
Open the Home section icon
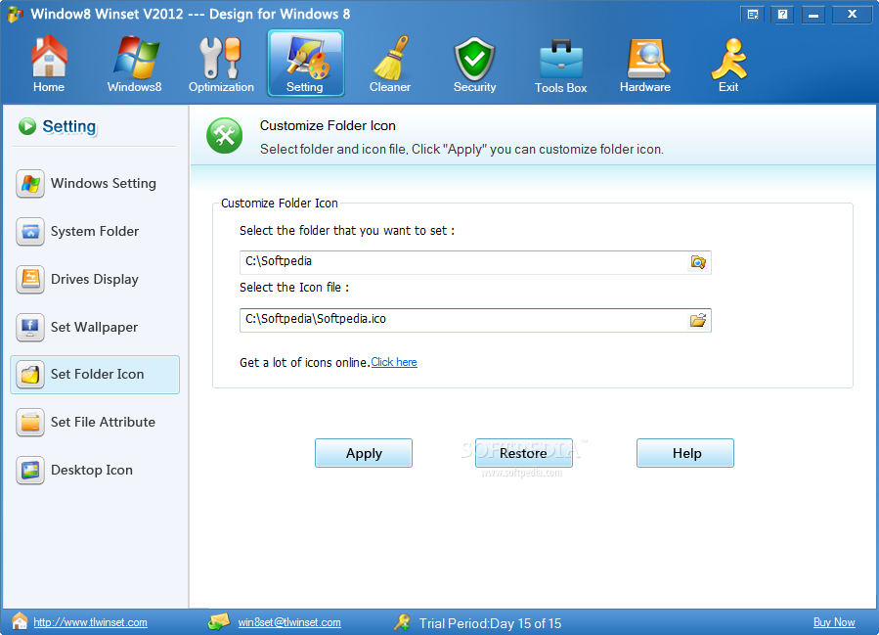pyautogui.click(x=49, y=57)
